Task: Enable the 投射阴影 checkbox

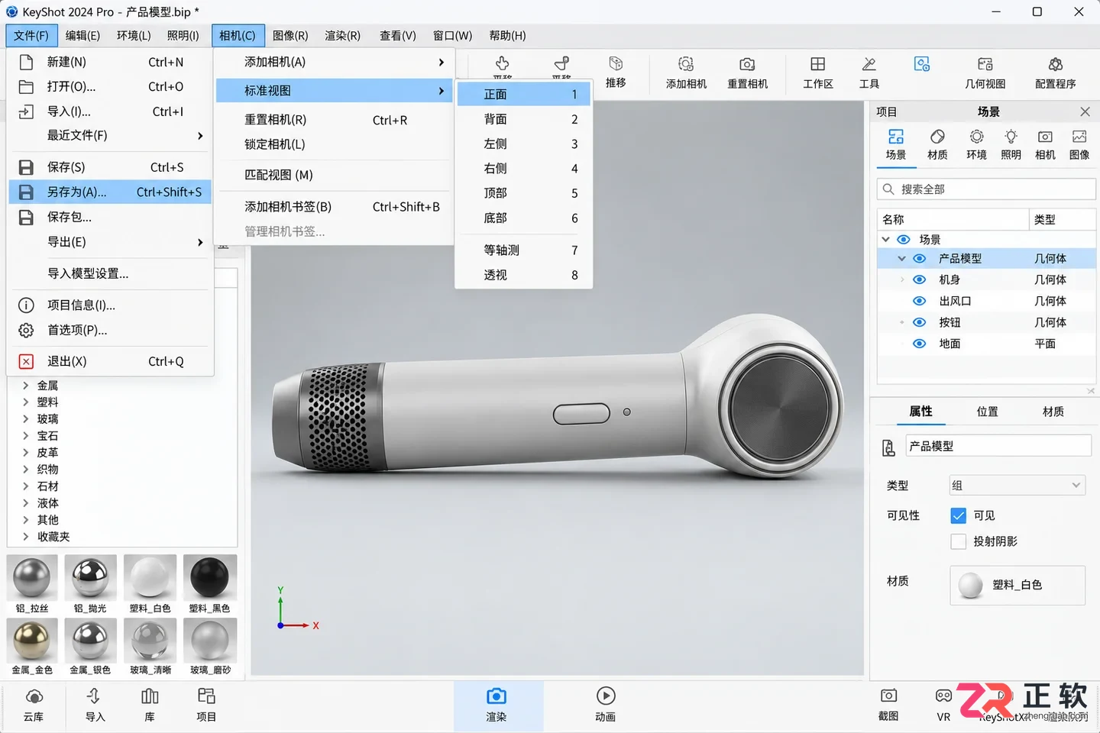Action: (959, 542)
